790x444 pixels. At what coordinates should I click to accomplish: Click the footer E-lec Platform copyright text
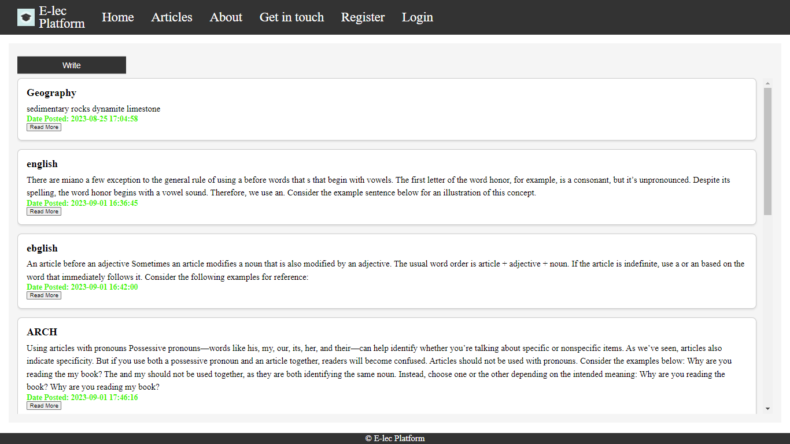click(395, 439)
